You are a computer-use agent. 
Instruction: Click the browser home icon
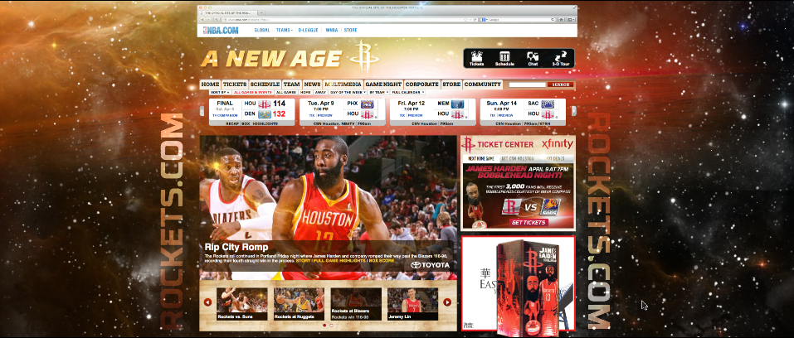[x=562, y=19]
